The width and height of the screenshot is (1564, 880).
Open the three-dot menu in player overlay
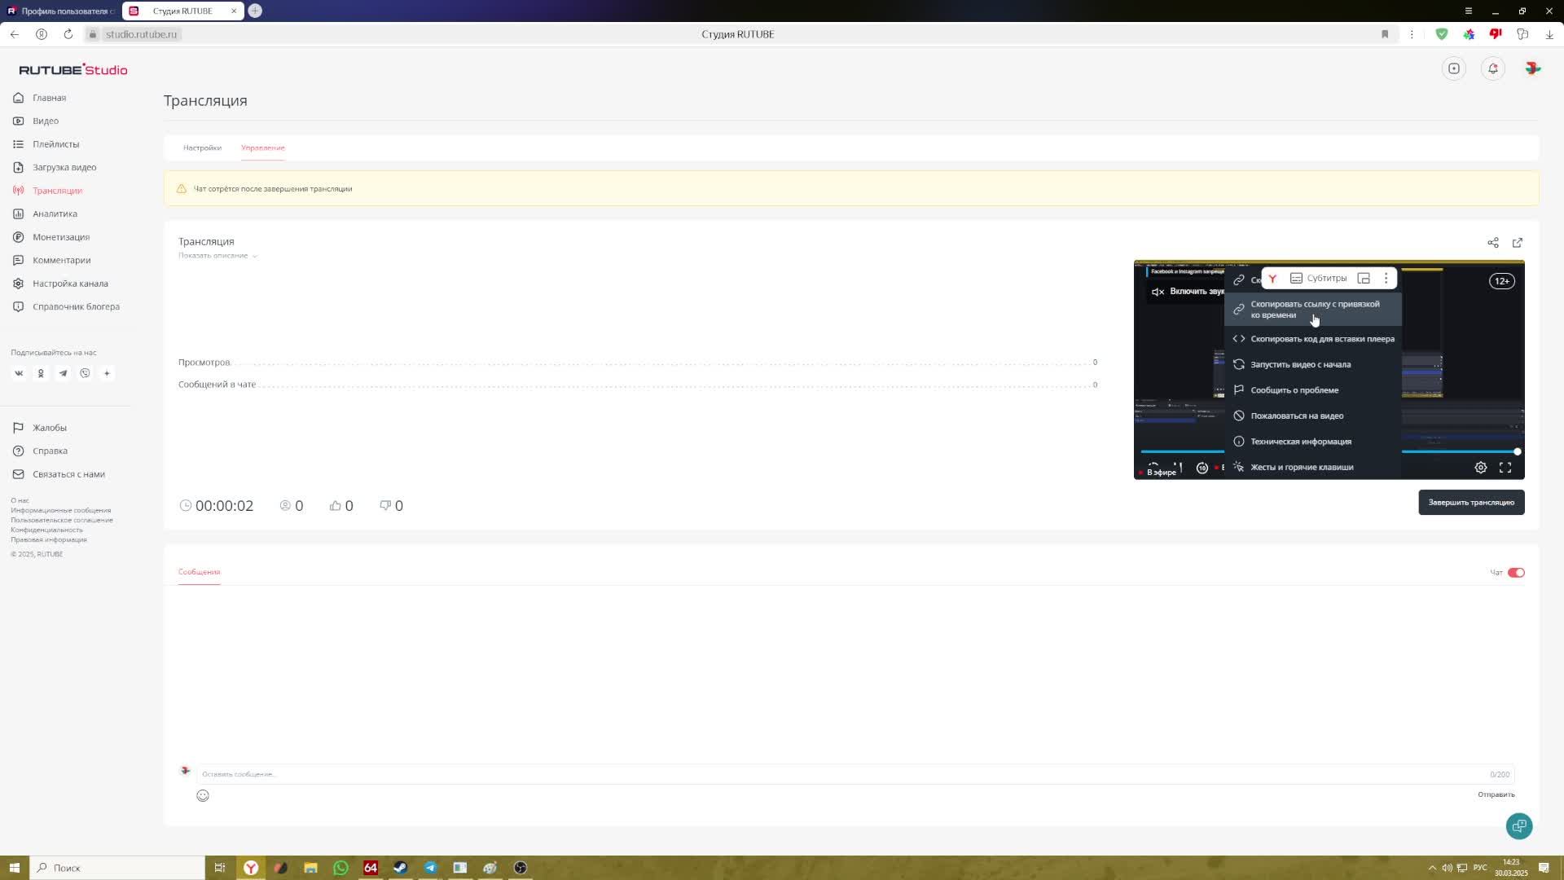coord(1386,279)
